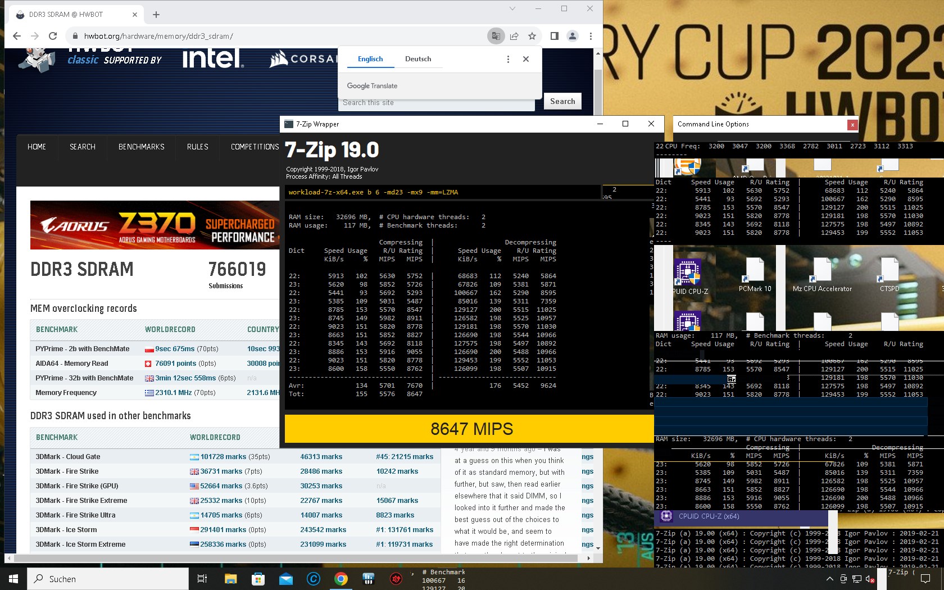Close the DDR3 SDRAM @ HWBOT tab

pos(135,15)
